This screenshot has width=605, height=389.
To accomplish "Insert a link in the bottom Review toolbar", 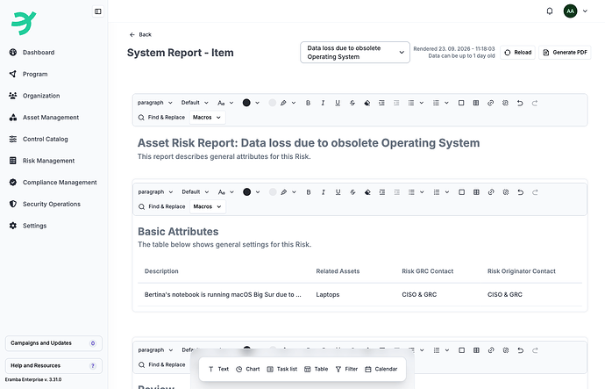I will [x=491, y=350].
